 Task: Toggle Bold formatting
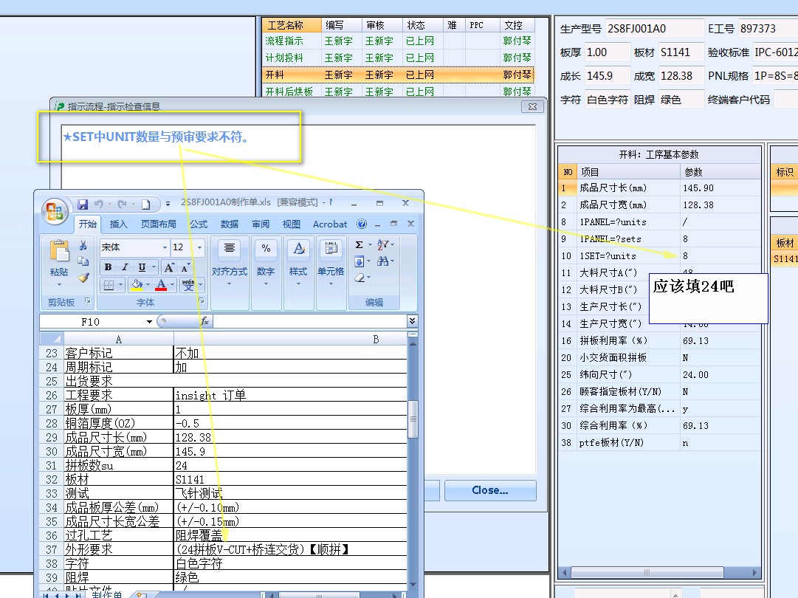click(x=108, y=267)
